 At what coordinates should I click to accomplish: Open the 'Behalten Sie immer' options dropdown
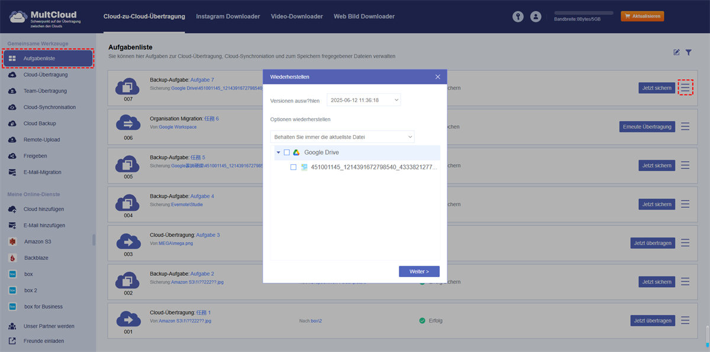click(x=343, y=137)
